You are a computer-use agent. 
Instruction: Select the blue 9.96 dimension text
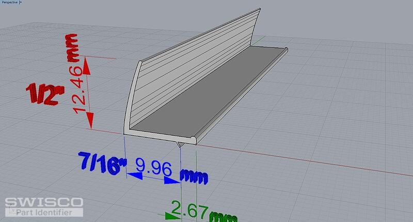154,167
